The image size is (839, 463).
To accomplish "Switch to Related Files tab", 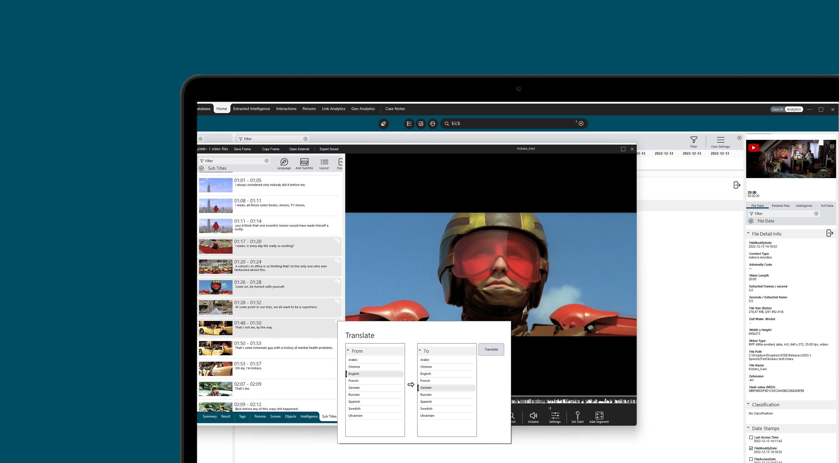I will coord(780,205).
